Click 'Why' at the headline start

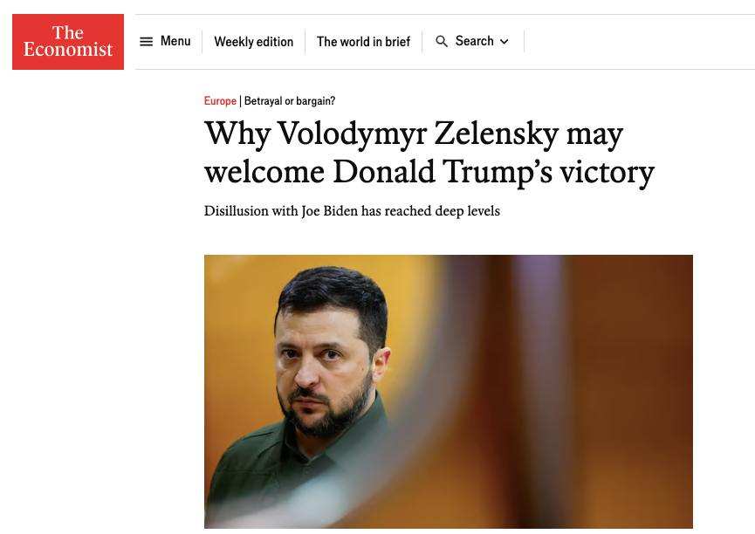[x=236, y=134]
